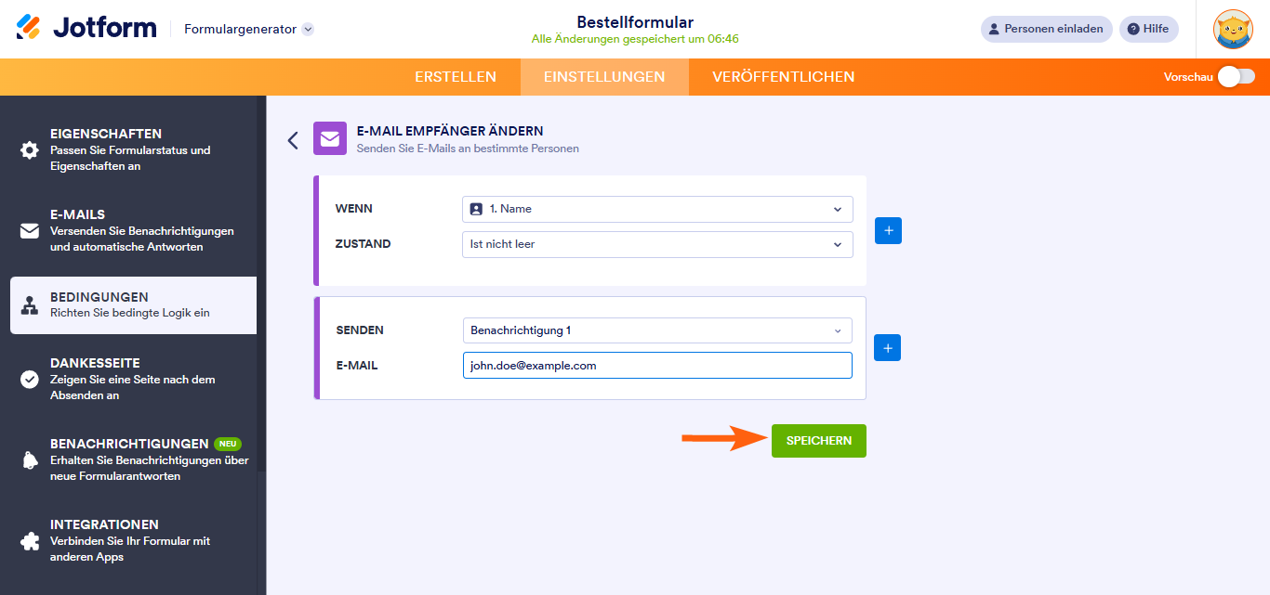Open the SENDEN dropdown 'Benachrichtigung 1'
The image size is (1270, 595).
tap(657, 330)
